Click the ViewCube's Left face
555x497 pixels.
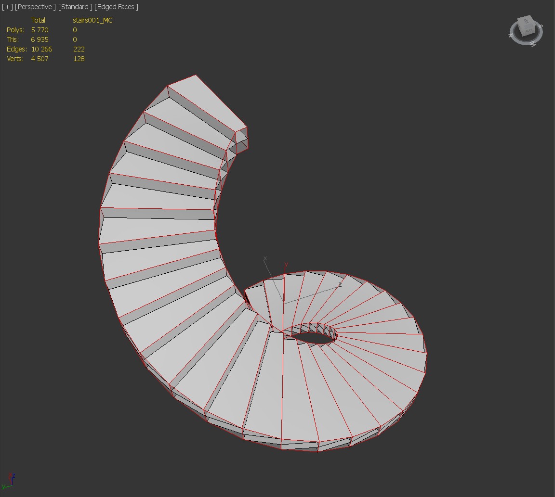pyautogui.click(x=529, y=31)
